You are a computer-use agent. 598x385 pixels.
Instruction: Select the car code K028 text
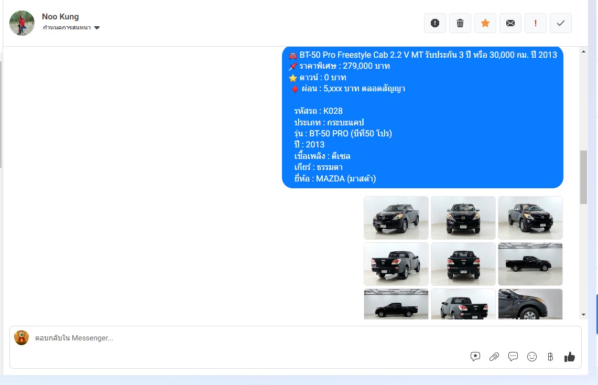coord(319,111)
